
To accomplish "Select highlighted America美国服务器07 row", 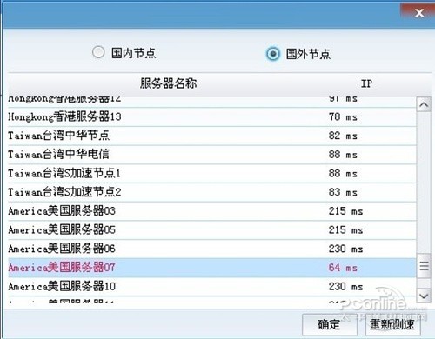I will pos(212,268).
